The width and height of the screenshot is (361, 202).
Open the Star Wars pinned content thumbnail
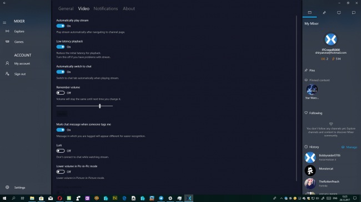312,90
